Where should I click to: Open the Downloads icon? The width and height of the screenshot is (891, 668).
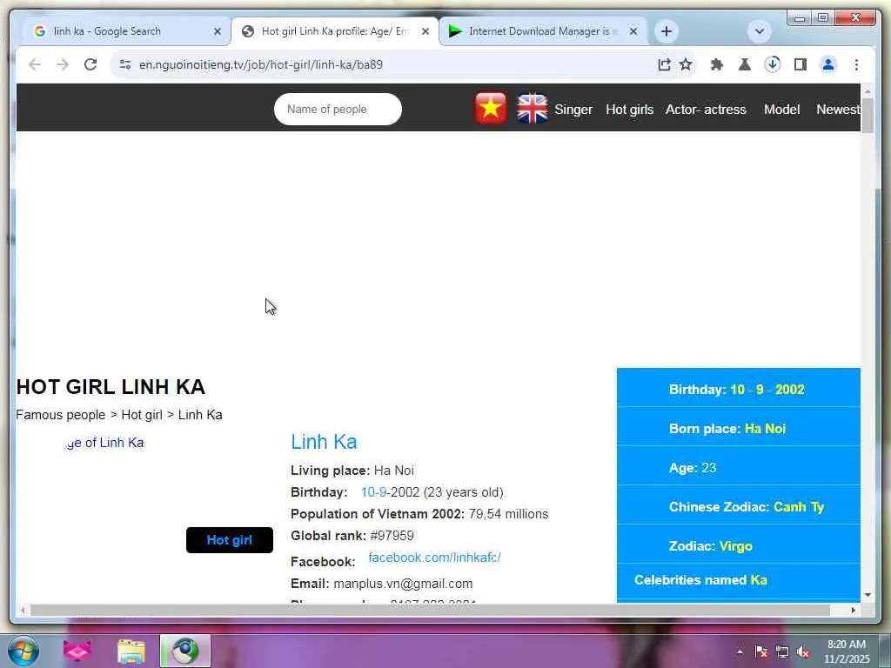click(773, 64)
